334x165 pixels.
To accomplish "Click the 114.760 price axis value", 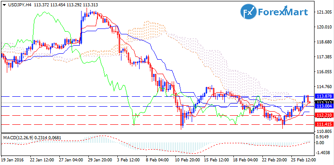I will (324, 87).
